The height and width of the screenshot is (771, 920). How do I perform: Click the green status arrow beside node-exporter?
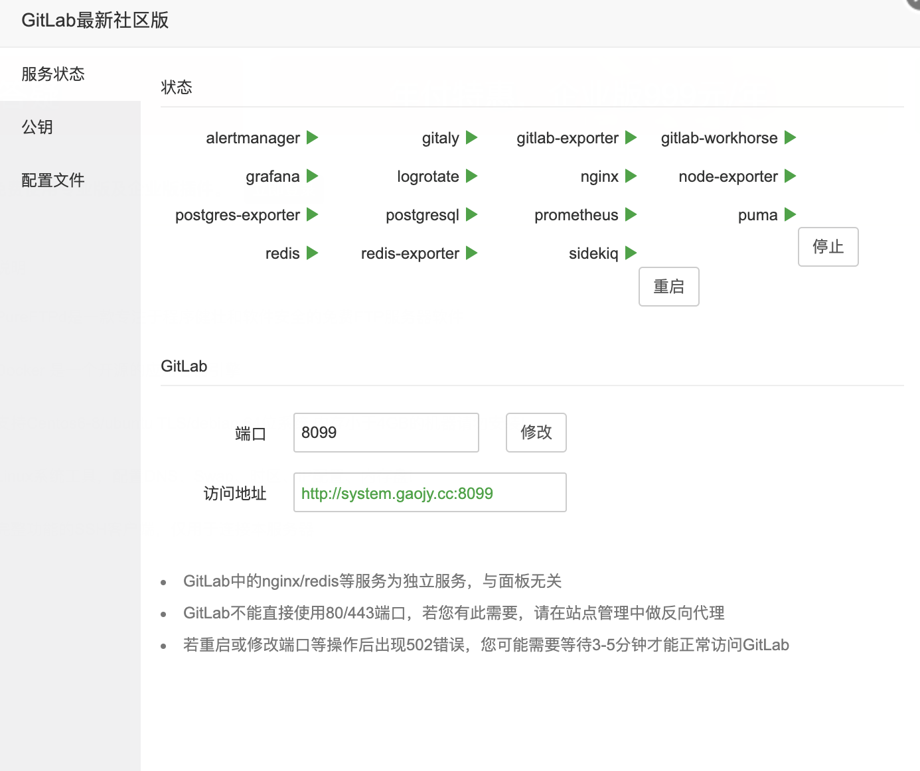coord(791,176)
